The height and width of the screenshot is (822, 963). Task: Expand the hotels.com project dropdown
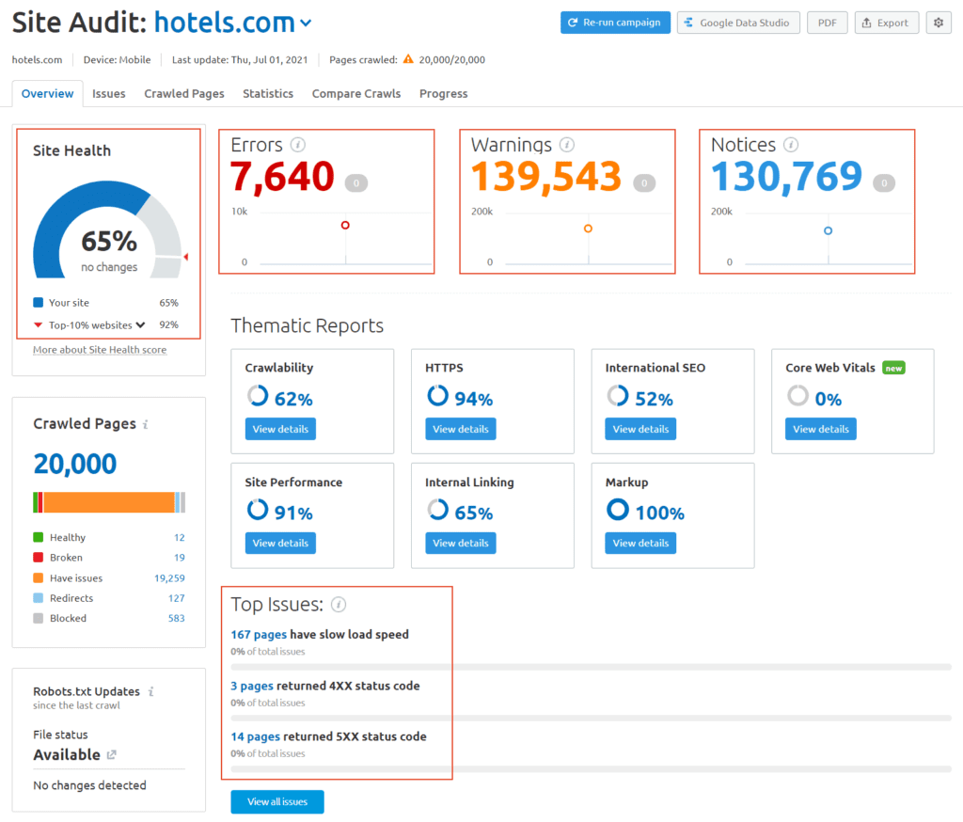[x=306, y=24]
